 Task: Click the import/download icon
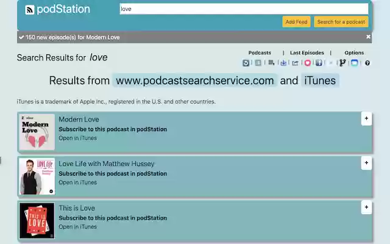283,63
